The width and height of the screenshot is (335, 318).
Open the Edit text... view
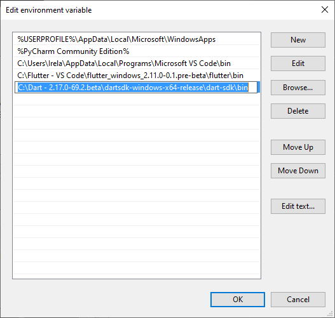pyautogui.click(x=298, y=206)
